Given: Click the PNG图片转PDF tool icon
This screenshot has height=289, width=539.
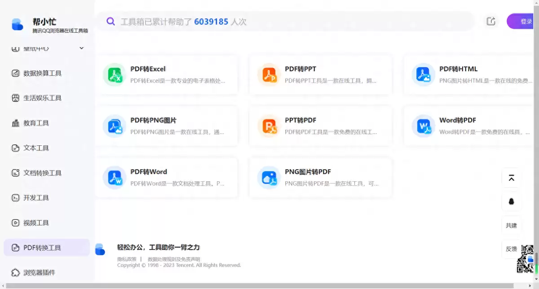Looking at the screenshot, I should click(x=269, y=177).
